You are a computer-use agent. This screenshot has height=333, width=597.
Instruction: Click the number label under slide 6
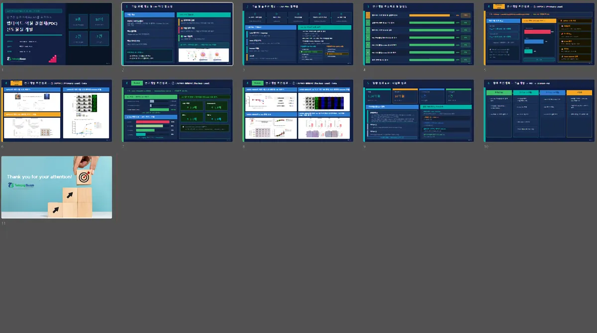(2, 146)
